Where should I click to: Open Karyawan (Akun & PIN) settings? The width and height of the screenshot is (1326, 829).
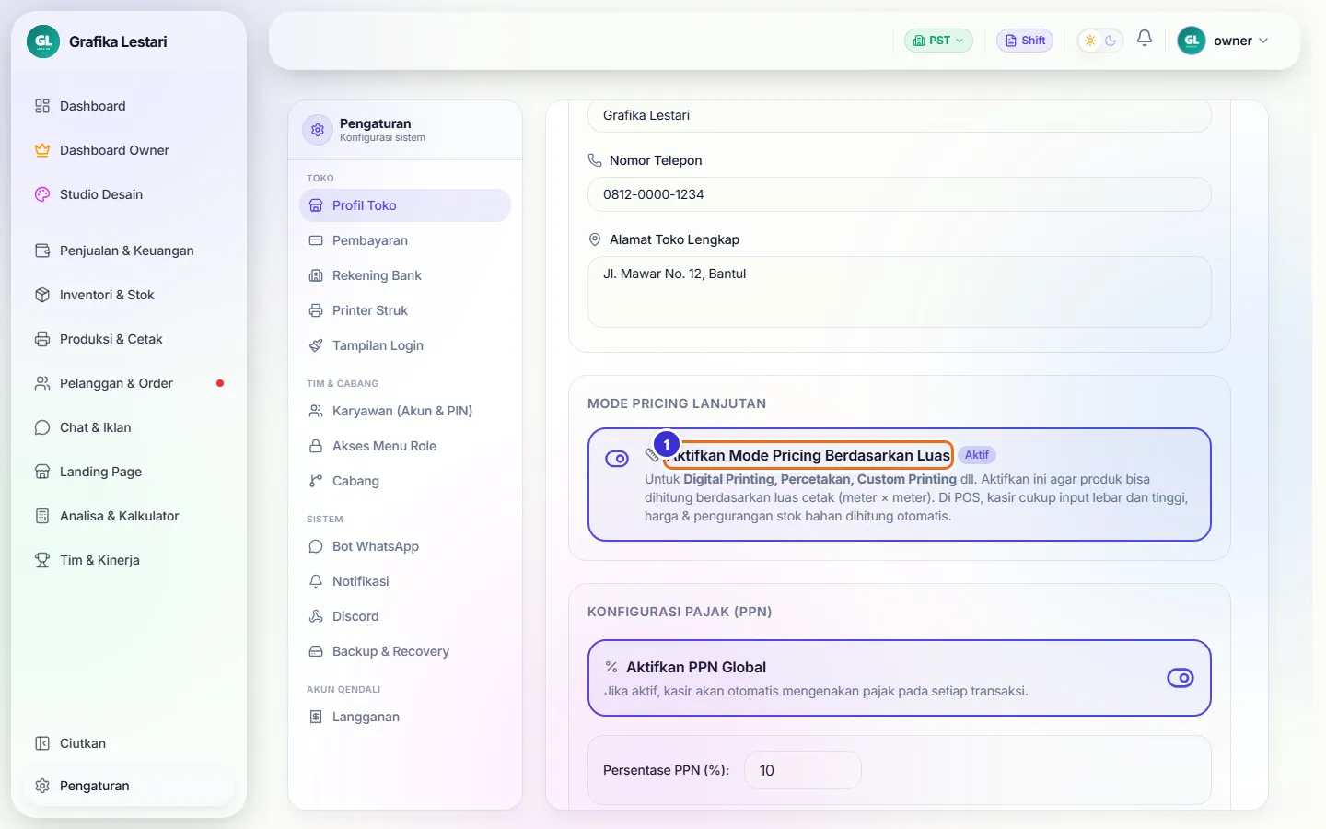click(x=405, y=411)
